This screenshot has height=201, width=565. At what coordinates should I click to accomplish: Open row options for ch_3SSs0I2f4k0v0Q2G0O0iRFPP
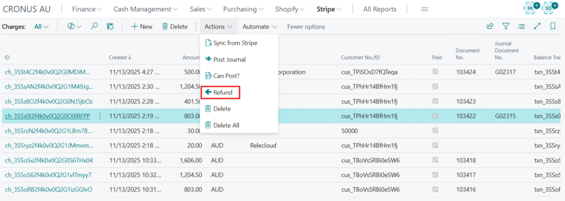(100, 116)
